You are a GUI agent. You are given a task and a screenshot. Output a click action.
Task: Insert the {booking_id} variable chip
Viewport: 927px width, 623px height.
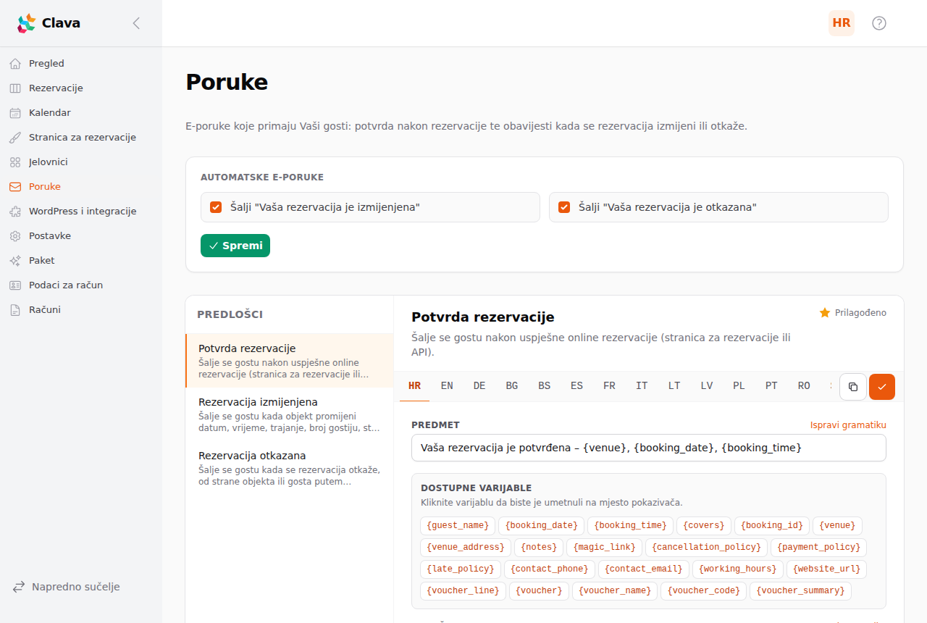pyautogui.click(x=772, y=526)
